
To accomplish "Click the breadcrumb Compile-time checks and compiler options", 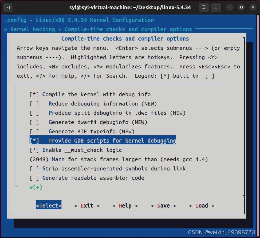I will (x=128, y=29).
